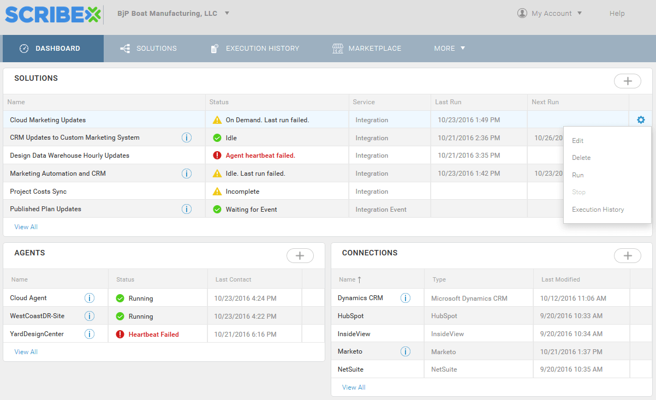Expand the BjP Boat Manufacturing organization dropdown
Screen dimensions: 656x400
[x=227, y=13]
